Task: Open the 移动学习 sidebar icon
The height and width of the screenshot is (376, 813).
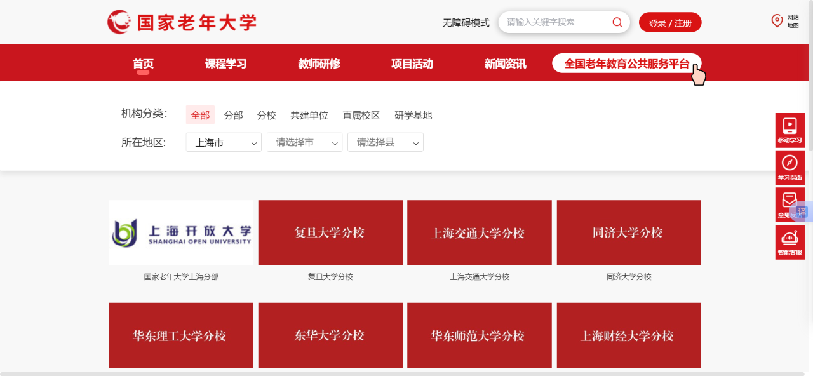Action: [x=789, y=130]
